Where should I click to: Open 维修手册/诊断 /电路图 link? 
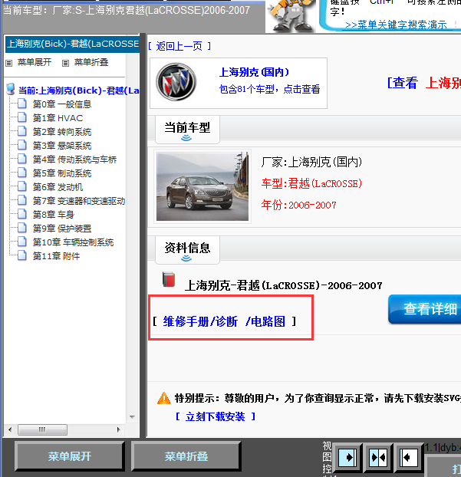tap(224, 321)
